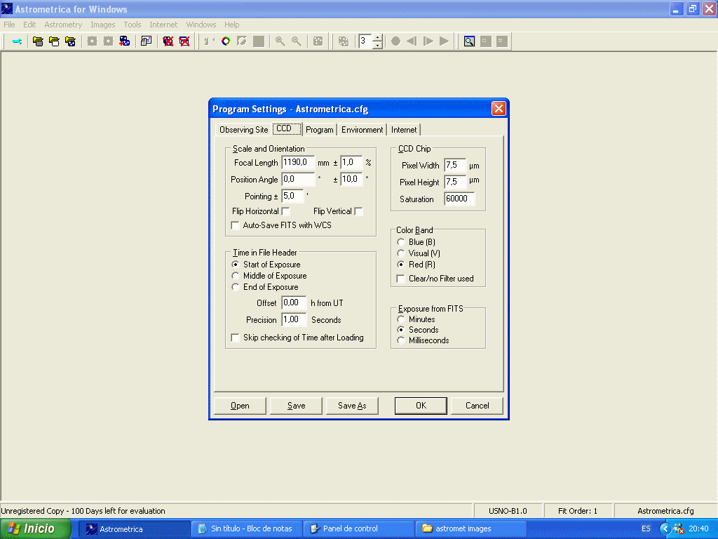Click the Cancel button
718x539 pixels.
point(477,406)
